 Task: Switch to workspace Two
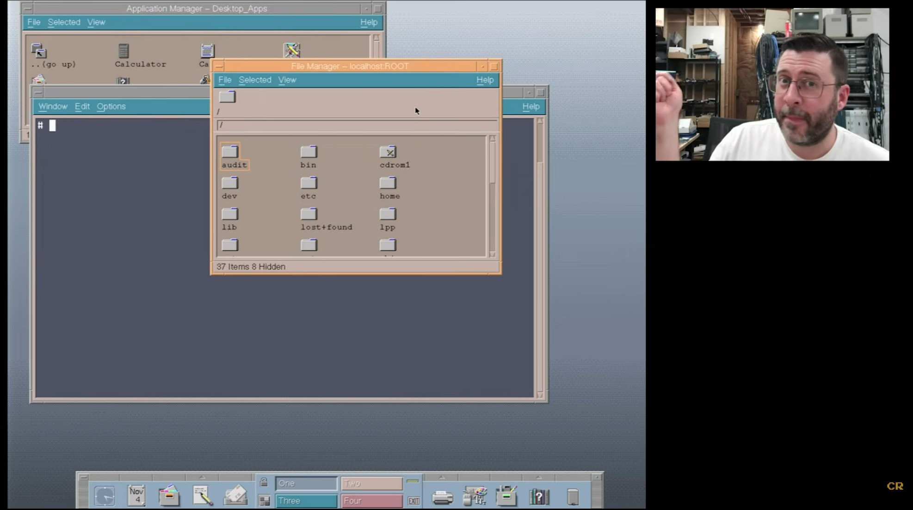coord(372,483)
